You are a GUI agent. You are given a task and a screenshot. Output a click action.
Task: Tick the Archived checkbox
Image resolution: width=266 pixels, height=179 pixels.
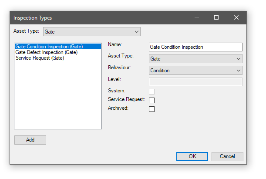152,109
